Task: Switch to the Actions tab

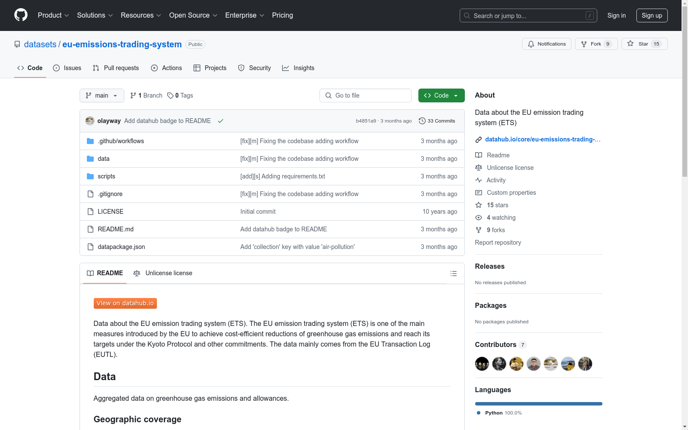Action: 166,68
